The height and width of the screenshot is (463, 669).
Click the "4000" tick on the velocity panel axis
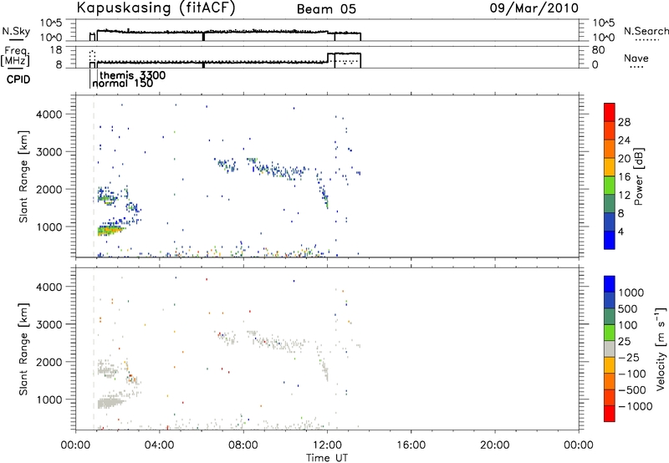pos(49,287)
